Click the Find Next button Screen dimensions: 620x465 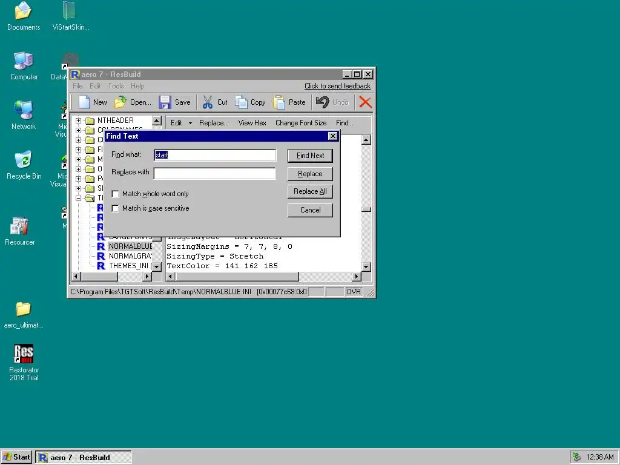(310, 156)
